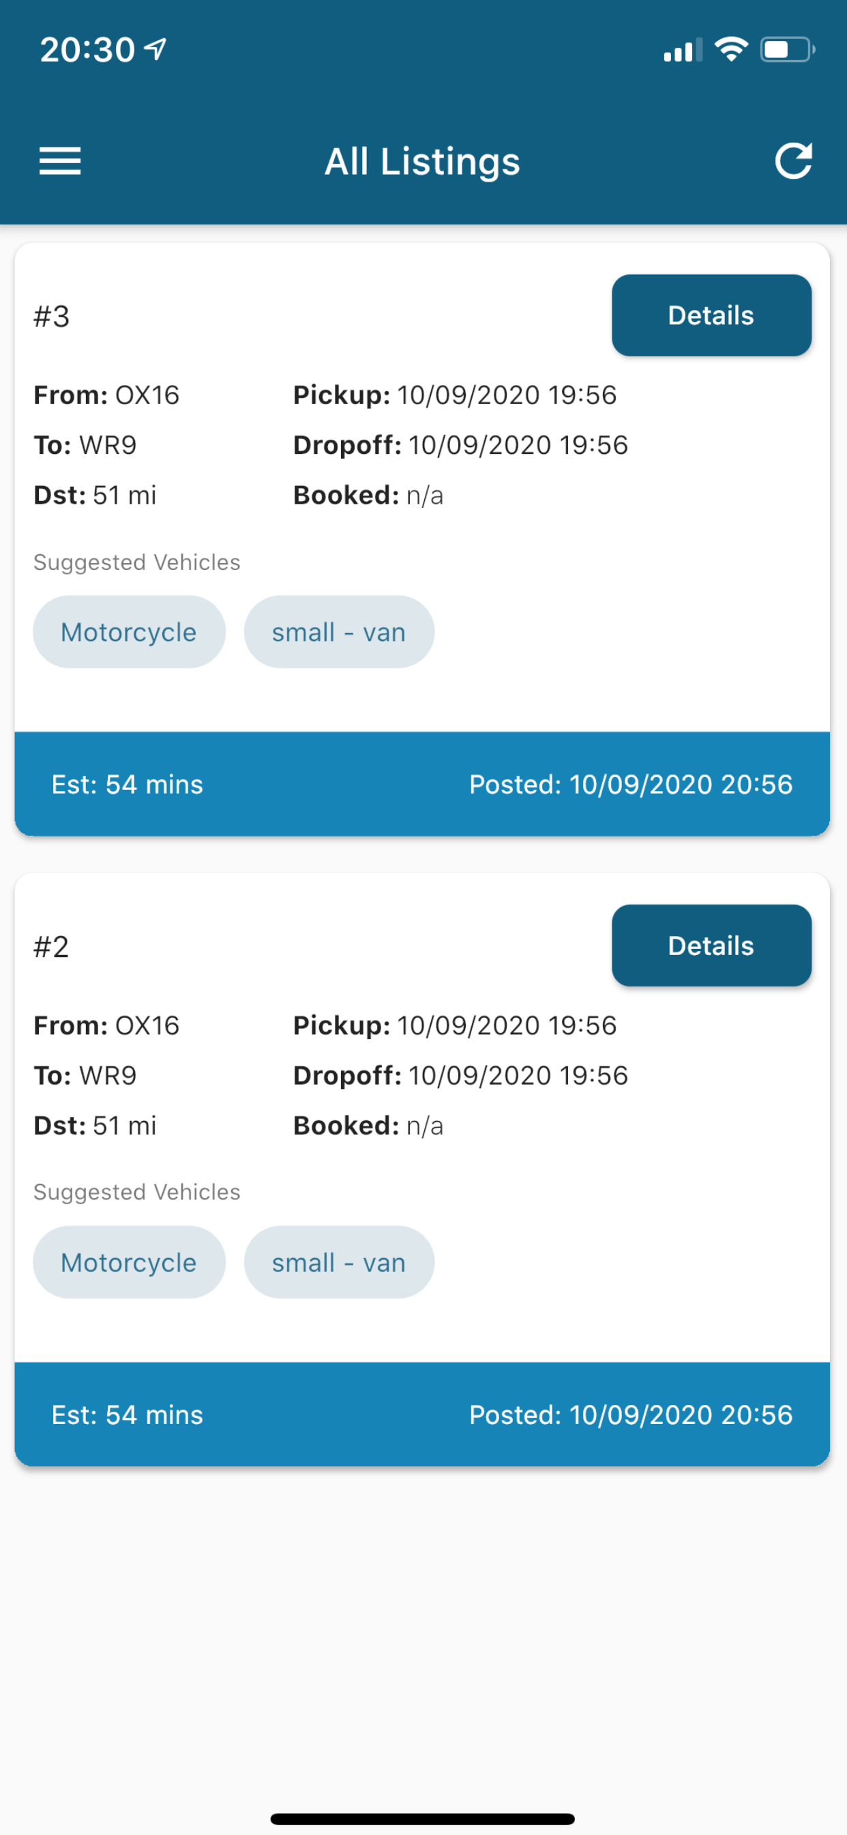This screenshot has width=847, height=1835.
Task: Tap the refresh listings icon
Action: (793, 161)
